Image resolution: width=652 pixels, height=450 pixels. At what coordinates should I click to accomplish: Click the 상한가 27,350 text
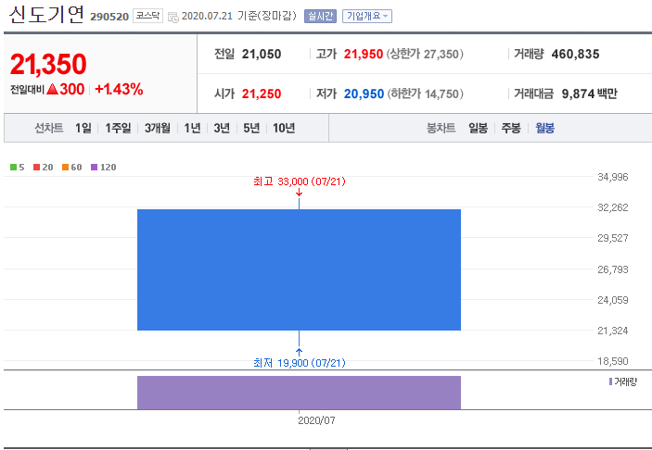(x=425, y=54)
